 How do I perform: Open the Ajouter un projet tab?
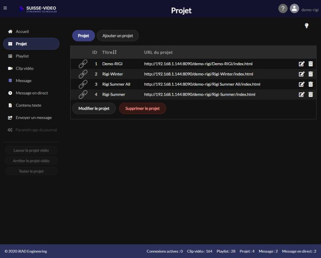[x=118, y=36]
